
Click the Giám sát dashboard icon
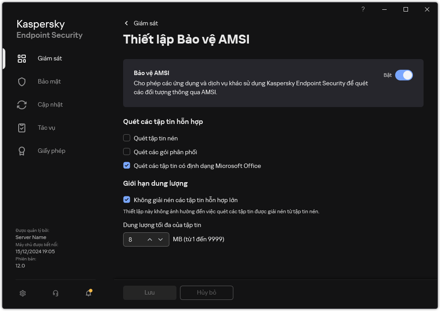(22, 59)
